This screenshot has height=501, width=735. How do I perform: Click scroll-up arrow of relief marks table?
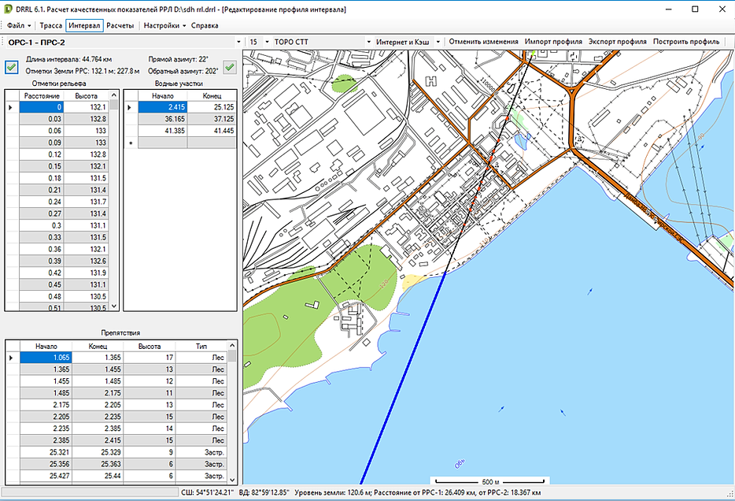tap(114, 96)
